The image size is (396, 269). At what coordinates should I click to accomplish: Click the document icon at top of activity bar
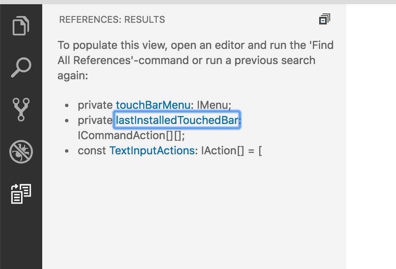21,26
